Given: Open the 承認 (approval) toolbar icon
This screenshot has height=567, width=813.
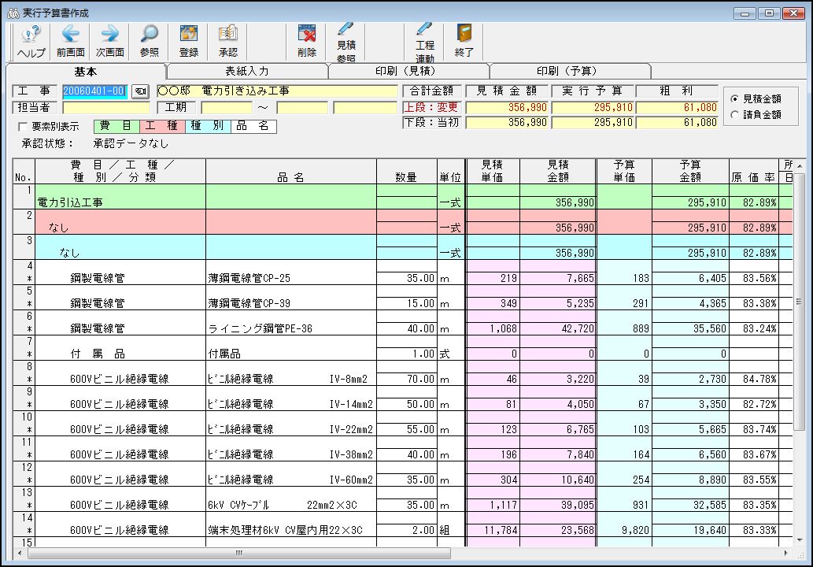Looking at the screenshot, I should coord(227,41).
